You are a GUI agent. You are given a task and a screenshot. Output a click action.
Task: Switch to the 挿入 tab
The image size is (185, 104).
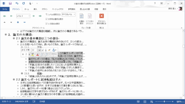[35, 9]
